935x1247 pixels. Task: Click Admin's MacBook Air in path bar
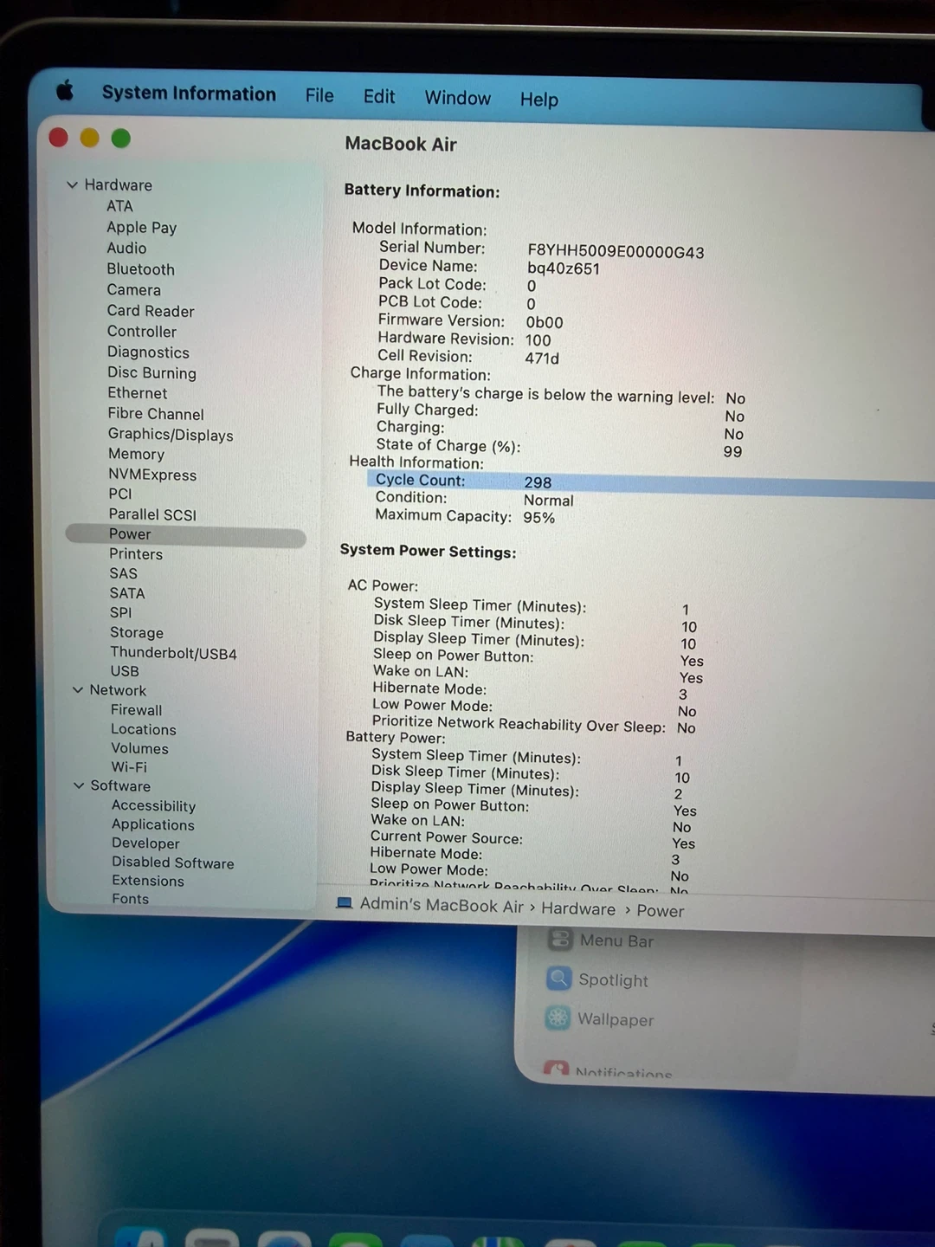442,905
